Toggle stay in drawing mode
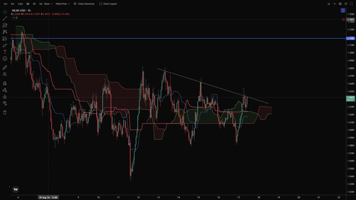 (5, 90)
